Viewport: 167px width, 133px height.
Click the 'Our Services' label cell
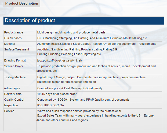(13, 38)
